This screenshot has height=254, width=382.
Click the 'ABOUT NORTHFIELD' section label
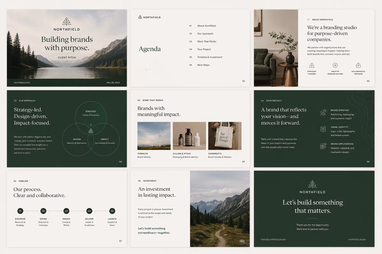[322, 20]
